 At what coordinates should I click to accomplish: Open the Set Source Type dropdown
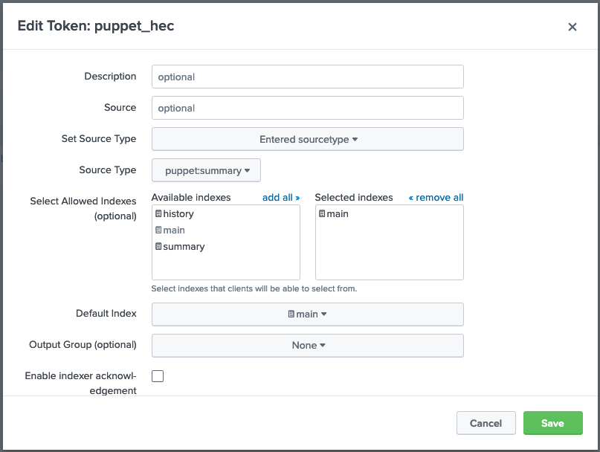pos(307,139)
